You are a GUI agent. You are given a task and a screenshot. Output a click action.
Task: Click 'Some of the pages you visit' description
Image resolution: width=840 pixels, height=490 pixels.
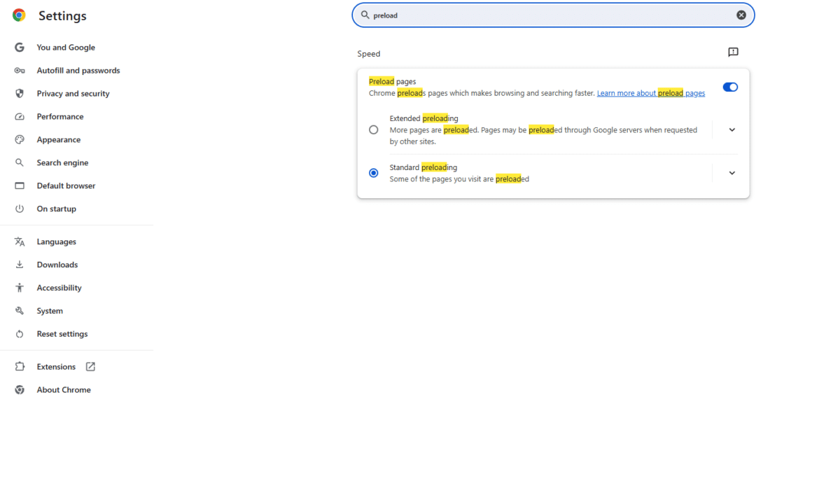pyautogui.click(x=459, y=179)
